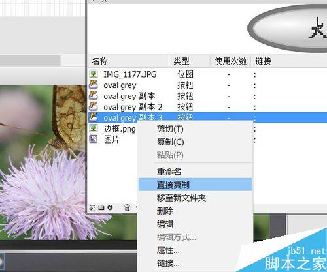Screen dimensions: 327x272
Task: Click the trash delete icon in library footer
Action: (x=127, y=208)
